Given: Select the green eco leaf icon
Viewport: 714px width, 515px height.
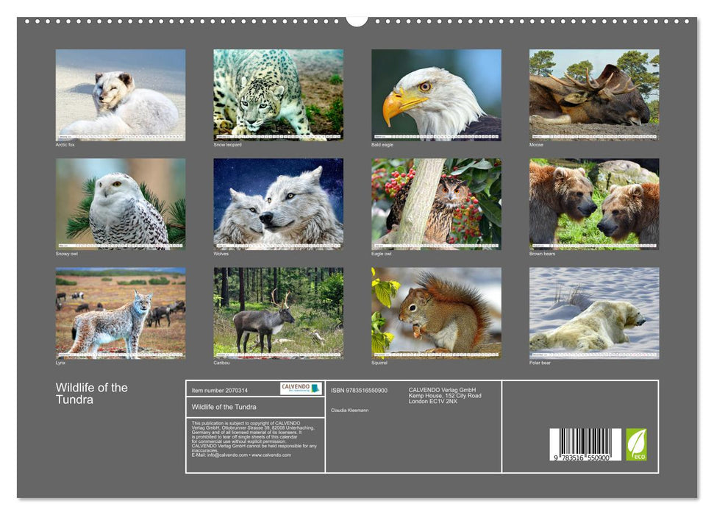Looking at the screenshot, I should (x=637, y=445).
